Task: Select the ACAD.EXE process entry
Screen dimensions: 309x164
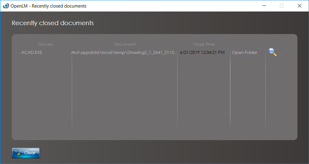Action: tap(32, 52)
